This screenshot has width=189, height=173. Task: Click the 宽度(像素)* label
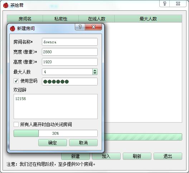(x=25, y=52)
